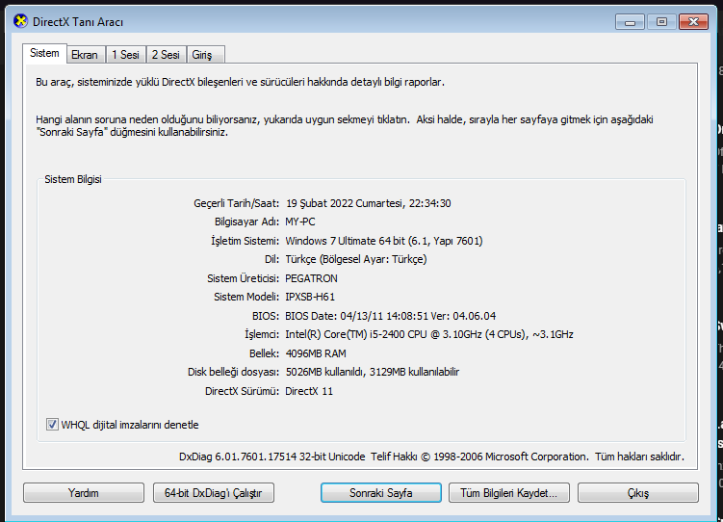Click the İşlemci label
The image size is (723, 522).
coord(262,334)
